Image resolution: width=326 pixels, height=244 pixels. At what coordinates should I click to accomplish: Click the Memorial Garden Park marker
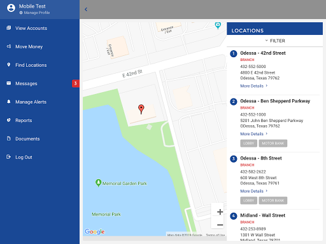(x=98, y=183)
